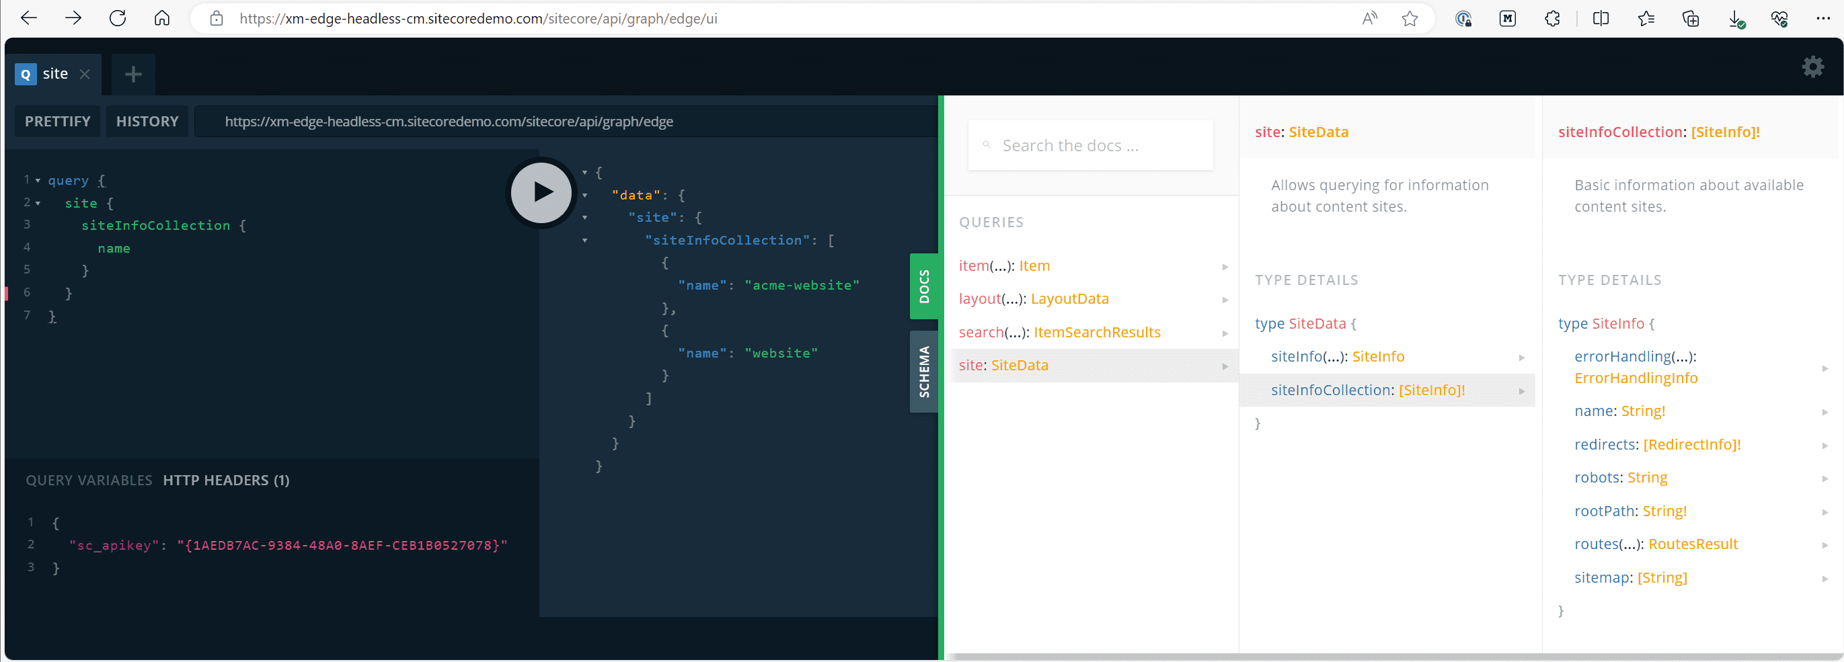Refresh the browser page
Image resolution: width=1844 pixels, height=662 pixels.
click(x=118, y=19)
